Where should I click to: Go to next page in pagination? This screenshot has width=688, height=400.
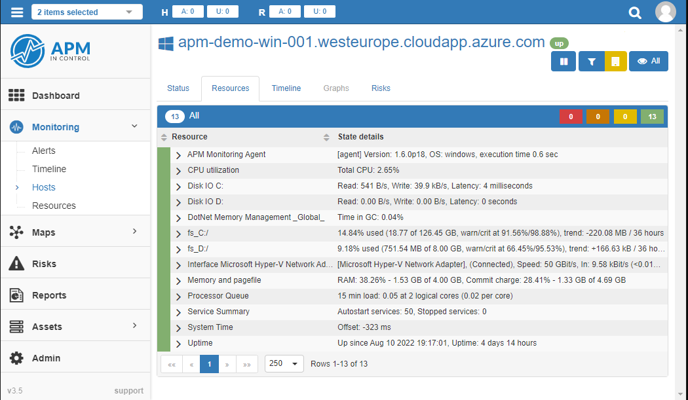pyautogui.click(x=227, y=364)
